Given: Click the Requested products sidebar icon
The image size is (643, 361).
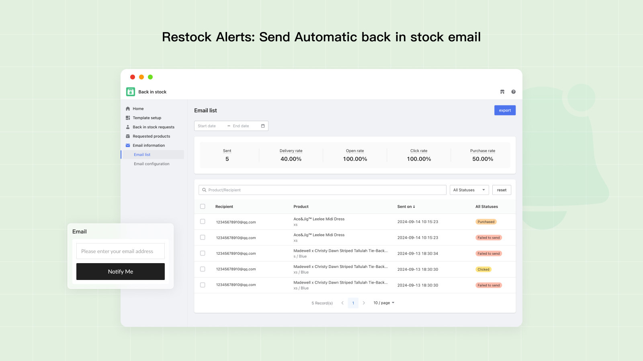Looking at the screenshot, I should click(128, 136).
